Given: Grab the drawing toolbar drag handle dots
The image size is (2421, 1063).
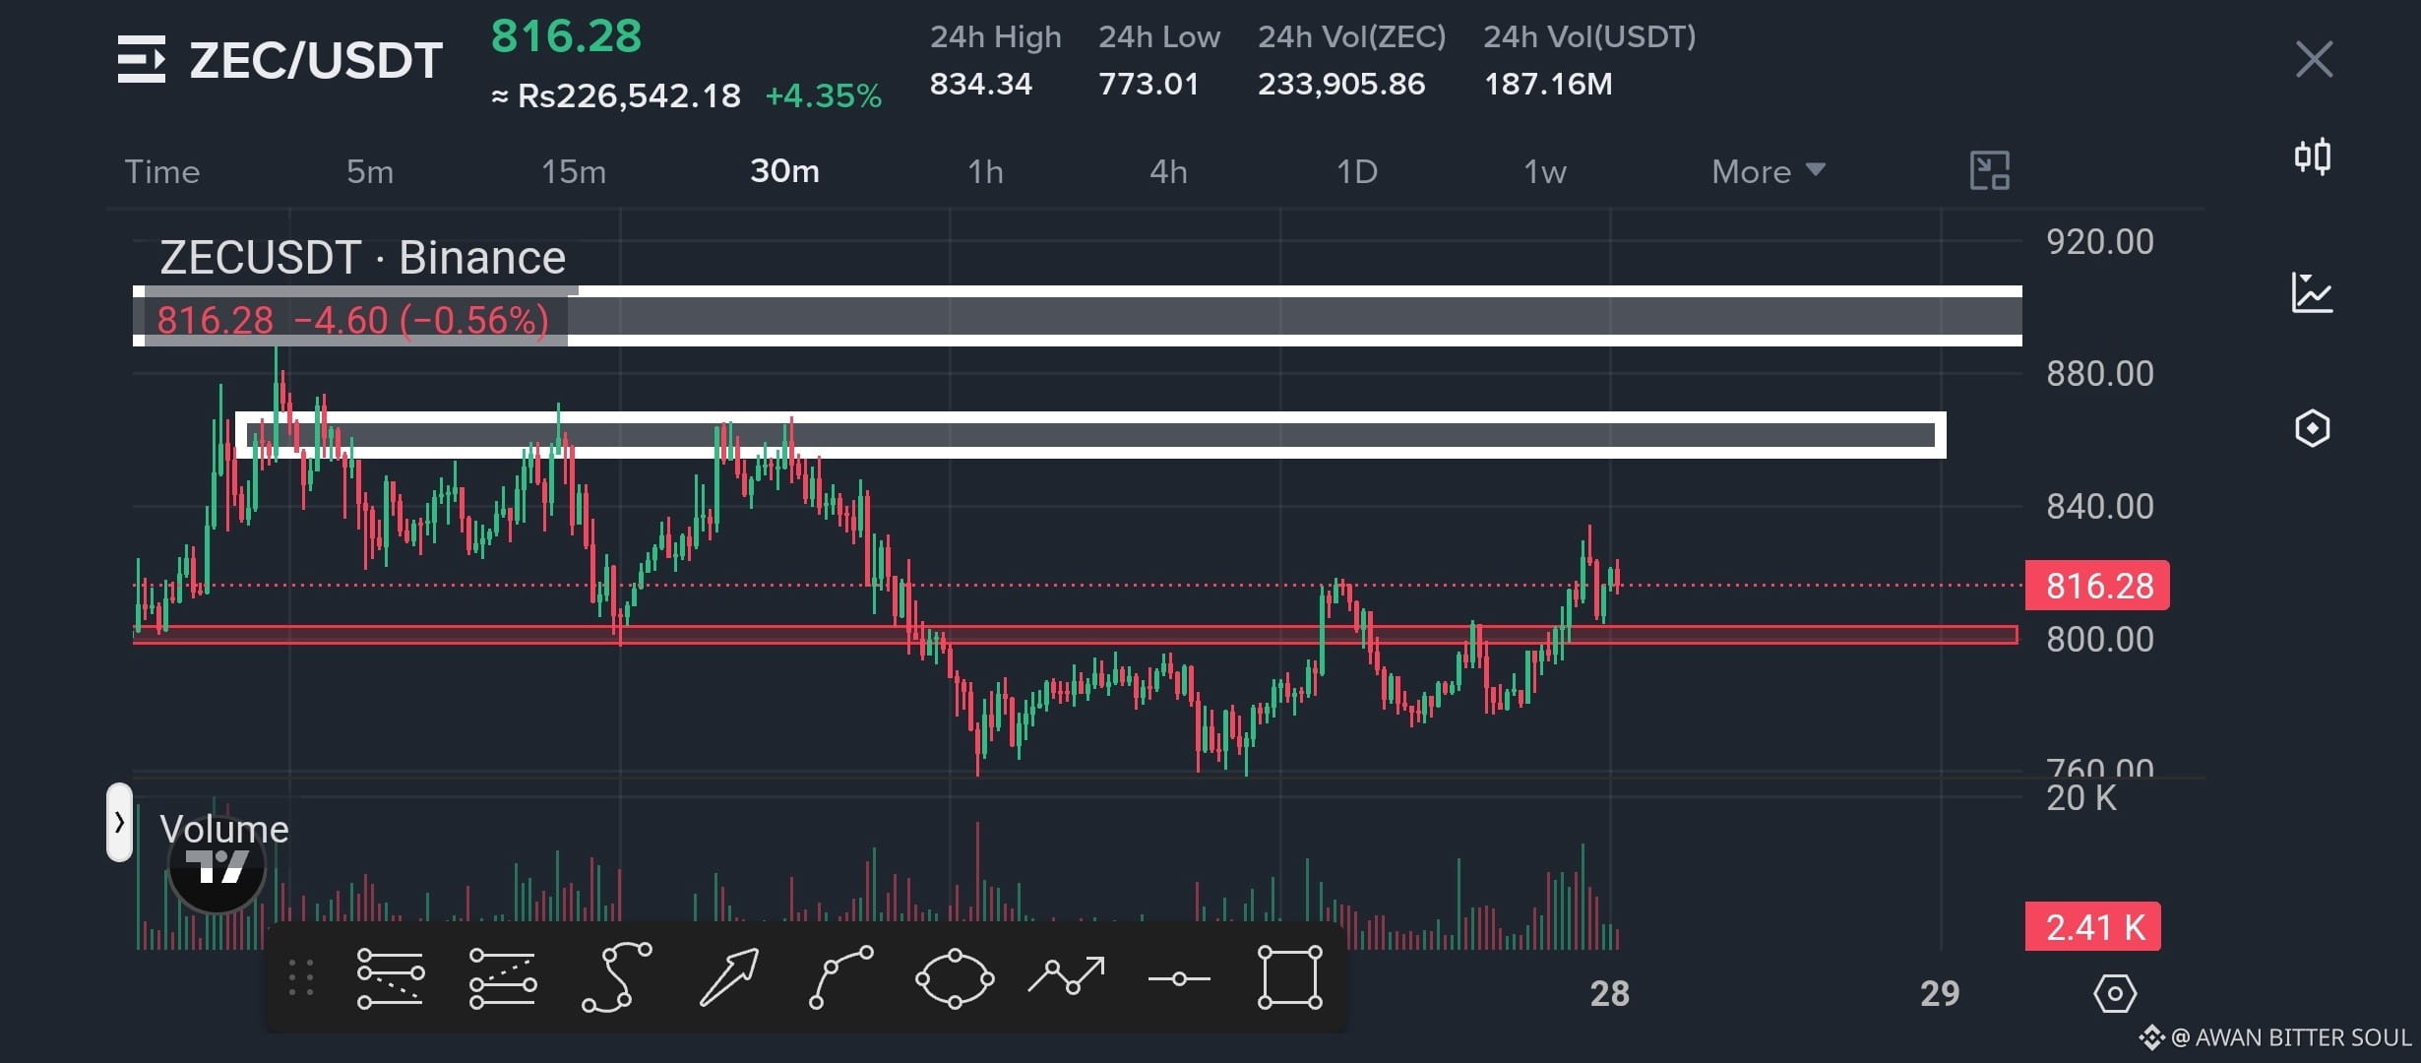Looking at the screenshot, I should pos(301,978).
